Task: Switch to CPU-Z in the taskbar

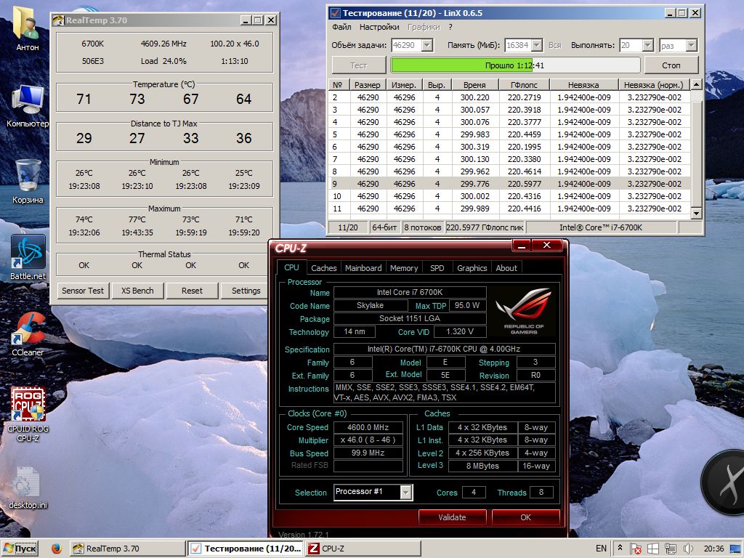Action: (x=363, y=549)
